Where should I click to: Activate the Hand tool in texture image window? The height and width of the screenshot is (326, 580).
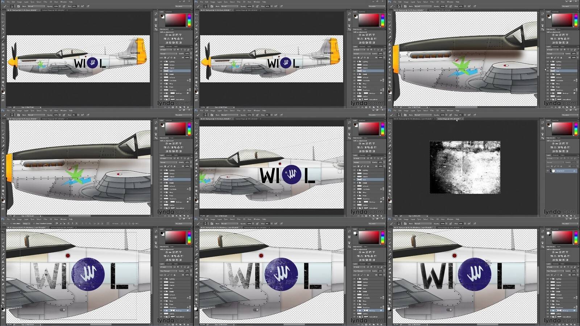click(x=390, y=191)
